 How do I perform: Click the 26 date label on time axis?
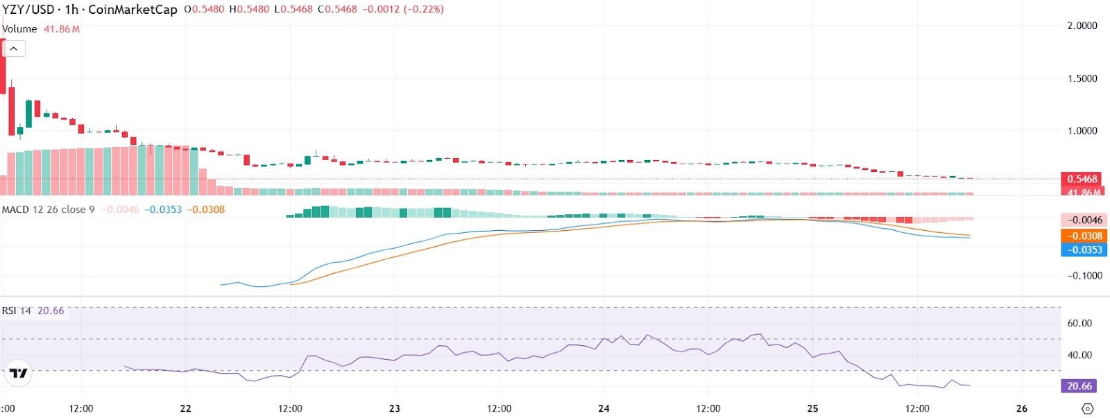click(x=1022, y=408)
